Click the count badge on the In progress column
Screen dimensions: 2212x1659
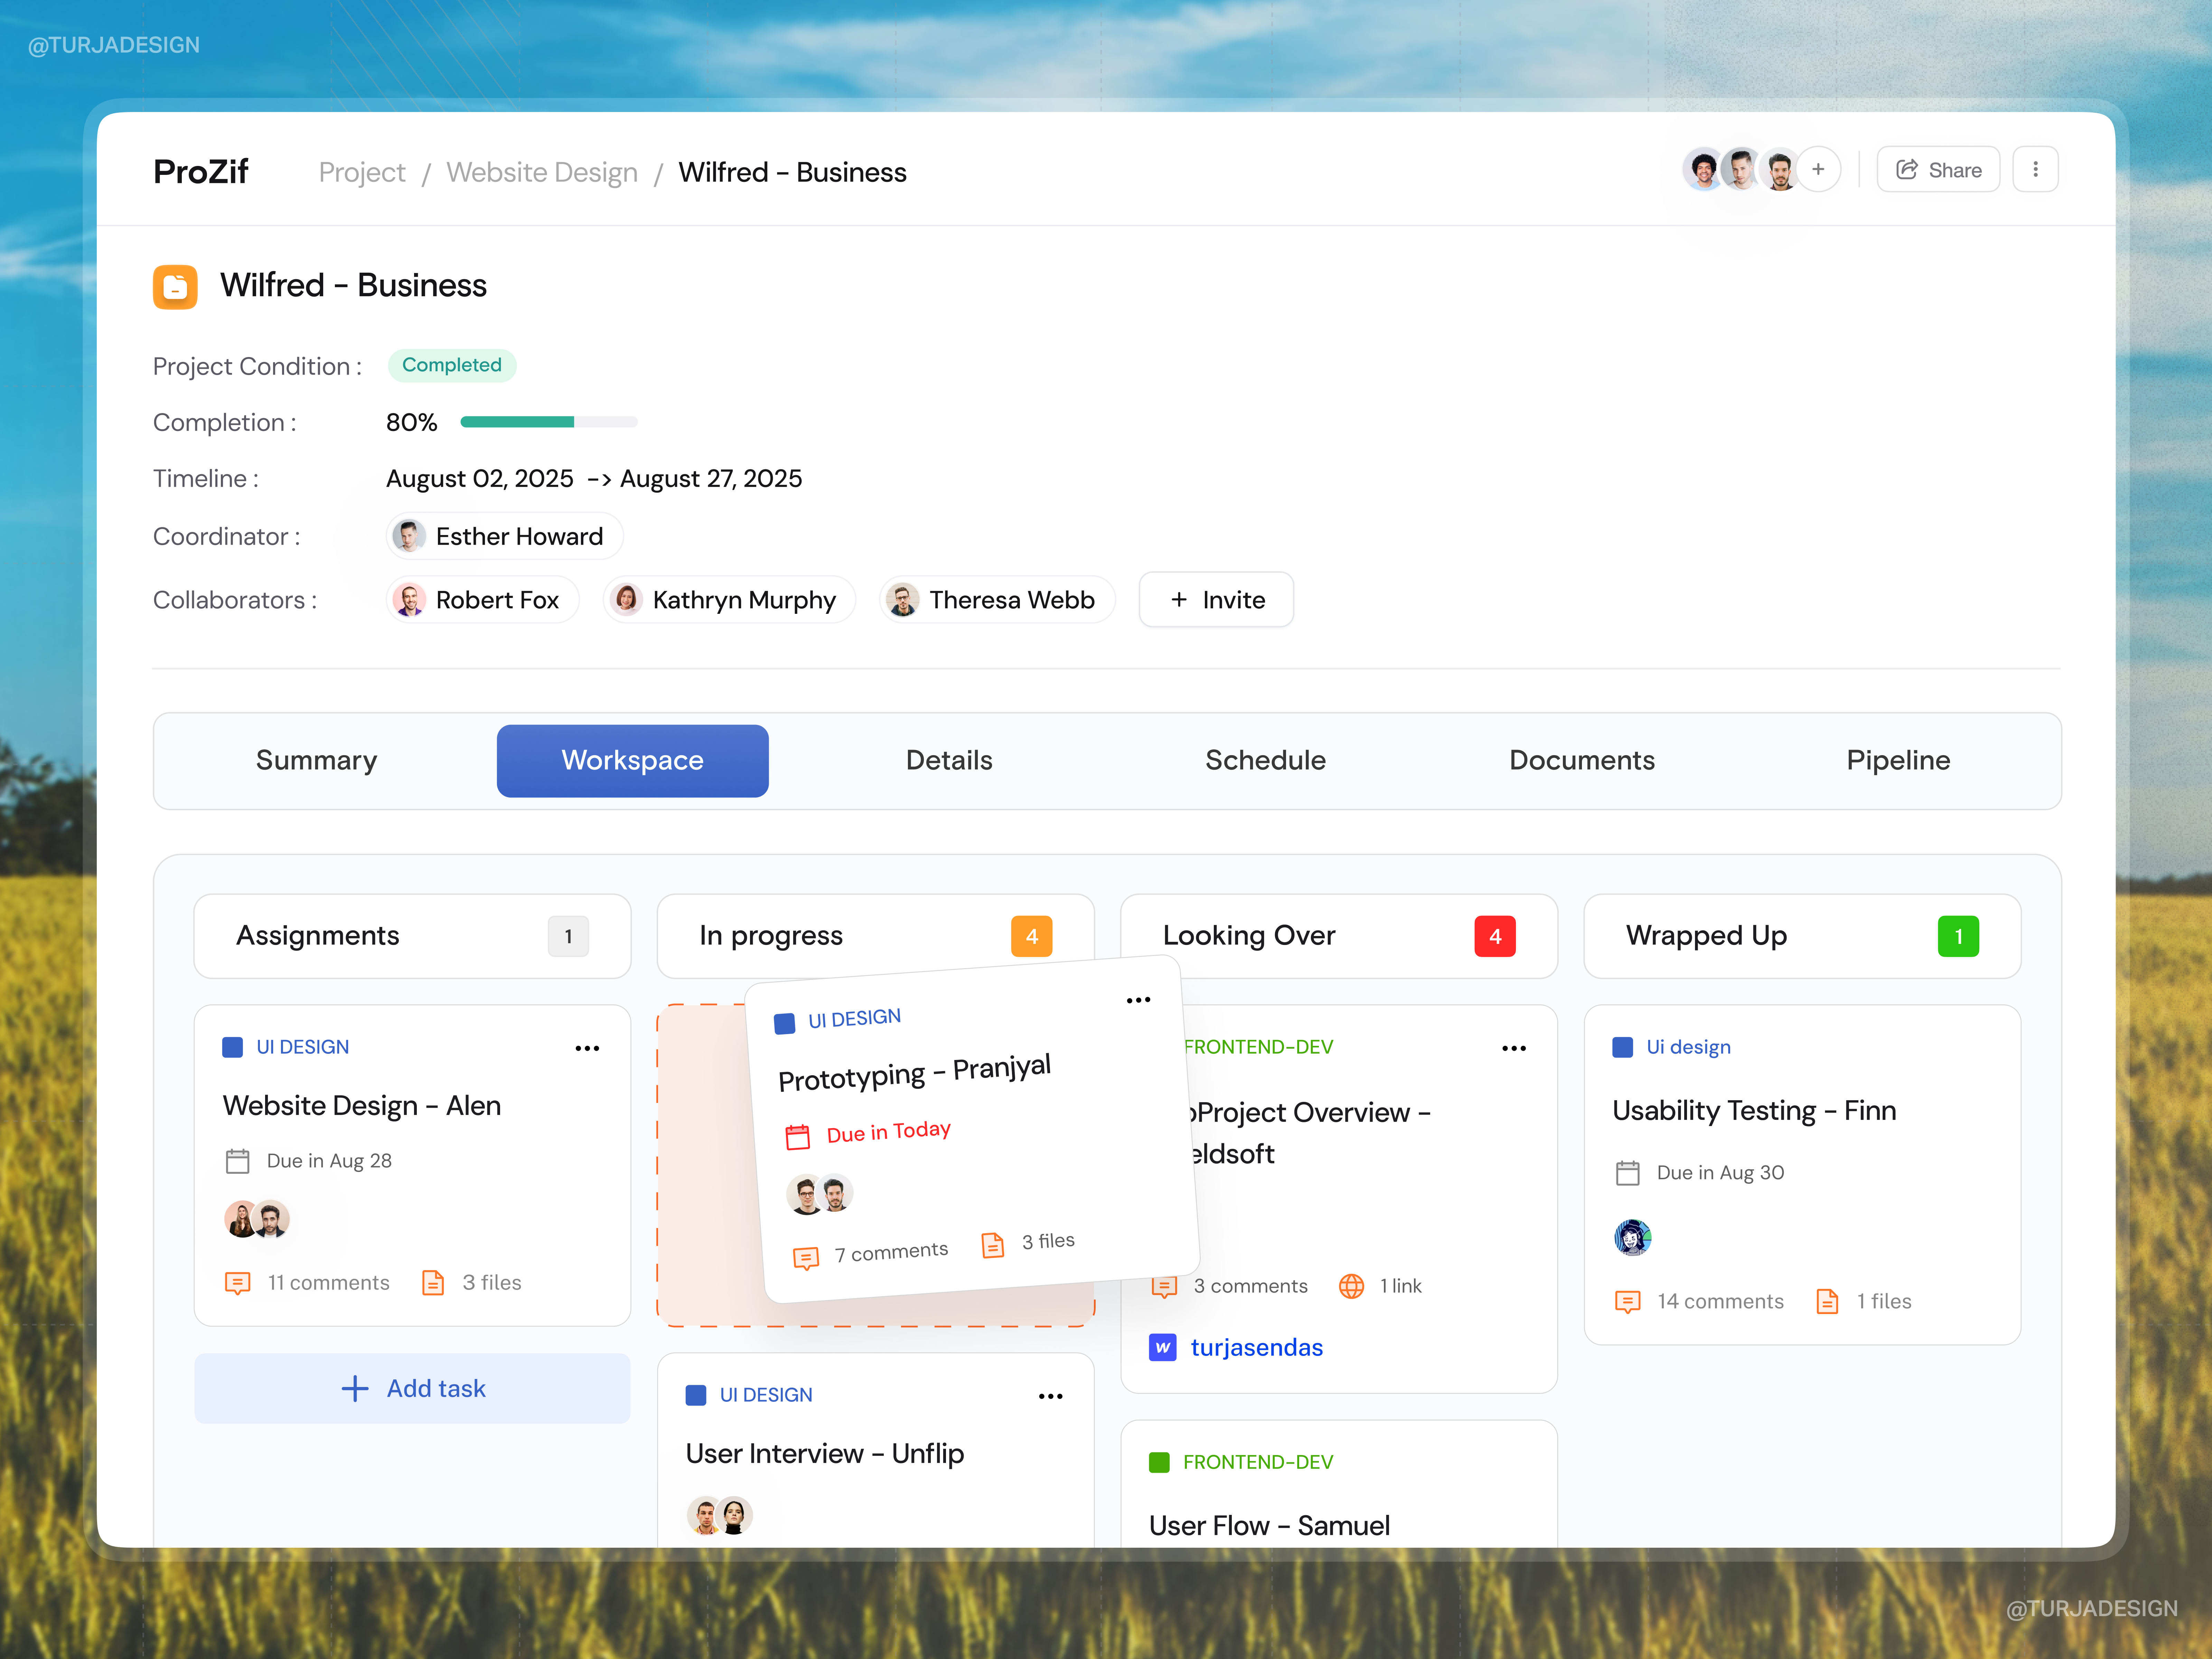pyautogui.click(x=1032, y=936)
